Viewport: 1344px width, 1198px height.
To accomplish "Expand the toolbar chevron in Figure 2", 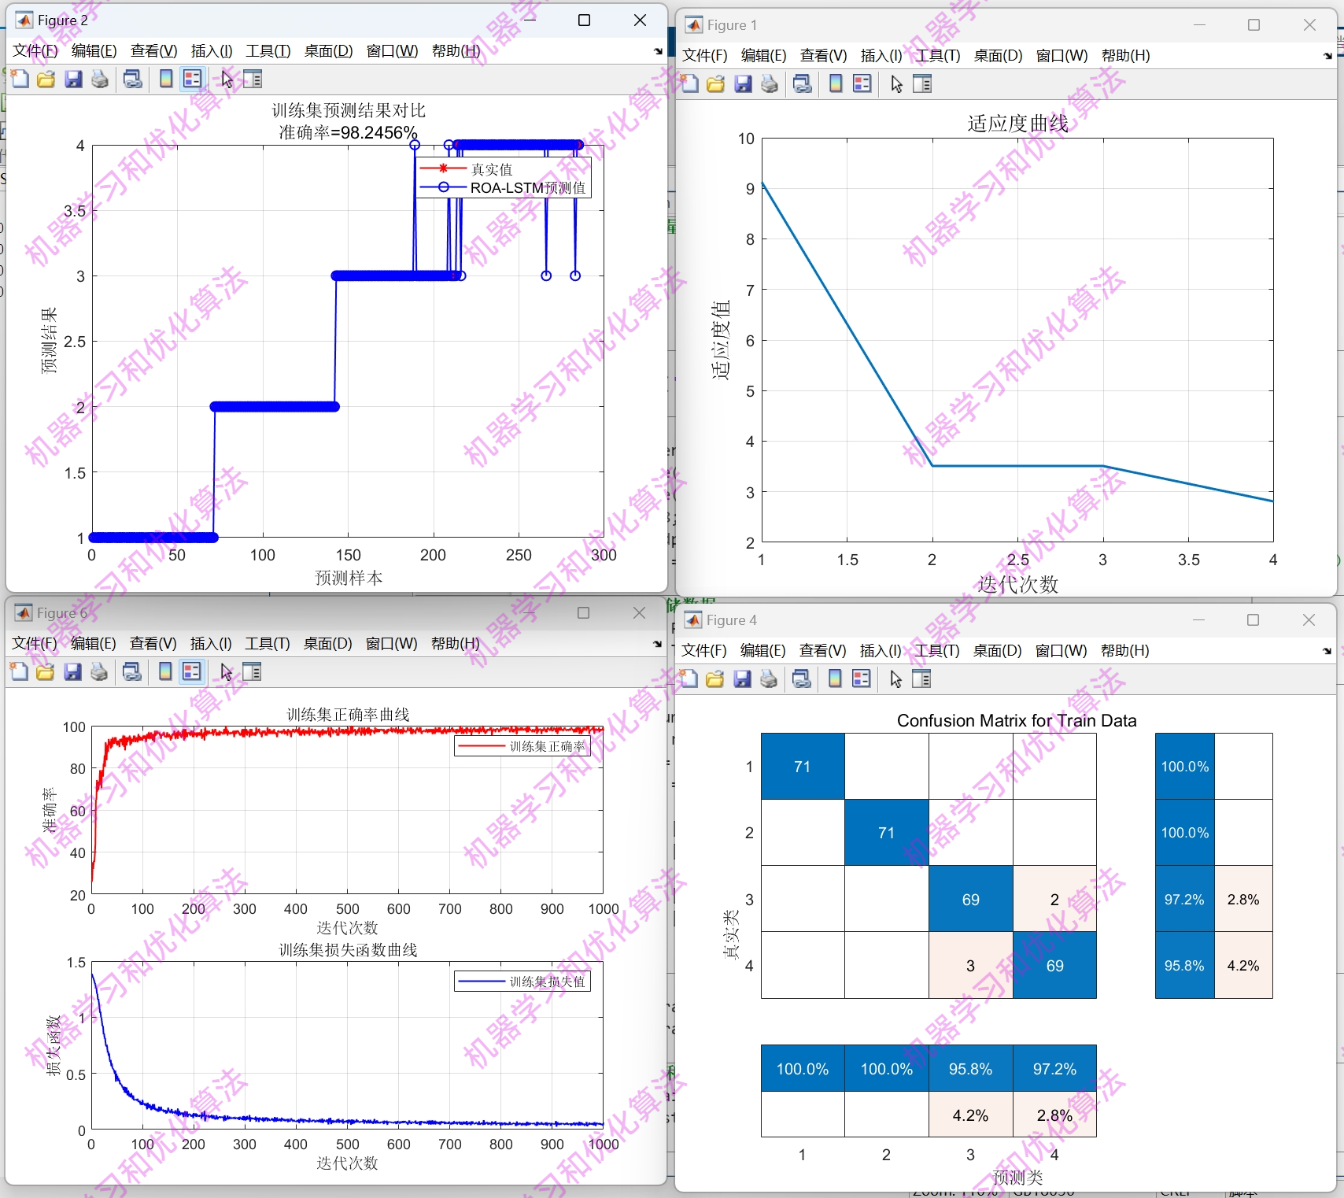I will [x=657, y=51].
